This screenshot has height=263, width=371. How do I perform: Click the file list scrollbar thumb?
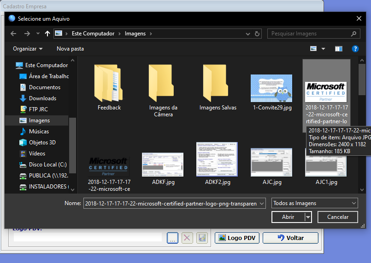click(362, 80)
